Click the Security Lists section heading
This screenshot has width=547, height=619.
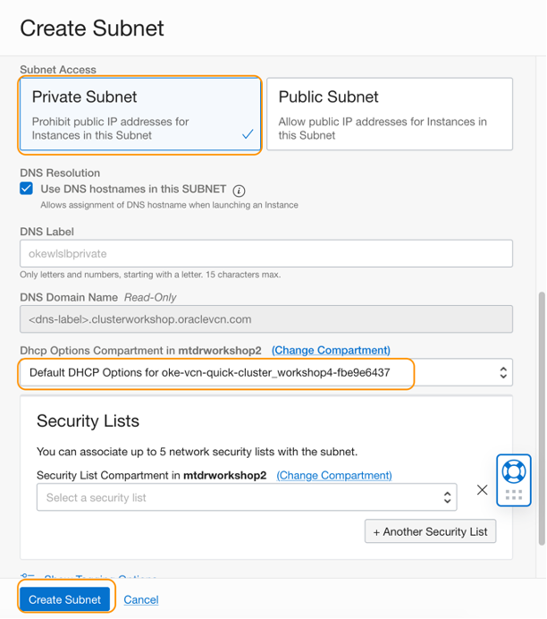click(x=88, y=420)
